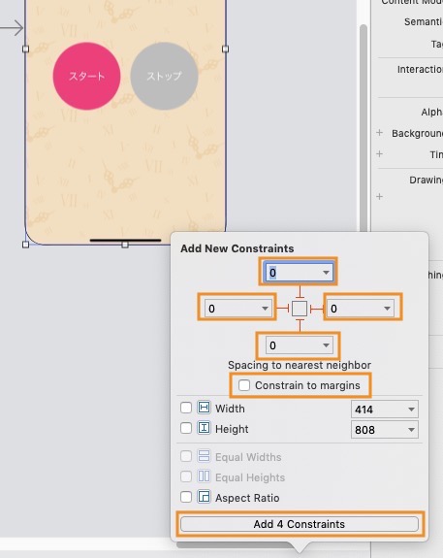Expand the Width 414 value dropdown
The width and height of the screenshot is (443, 558).
411,410
